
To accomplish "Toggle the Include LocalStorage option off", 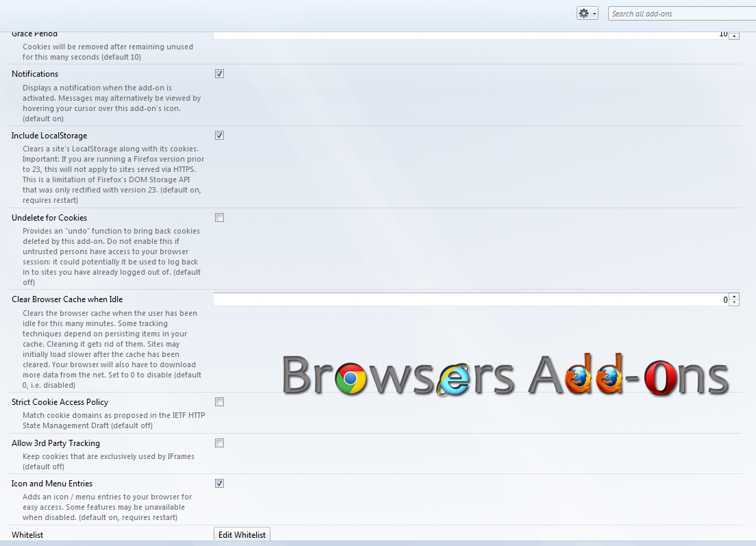I will tap(219, 135).
